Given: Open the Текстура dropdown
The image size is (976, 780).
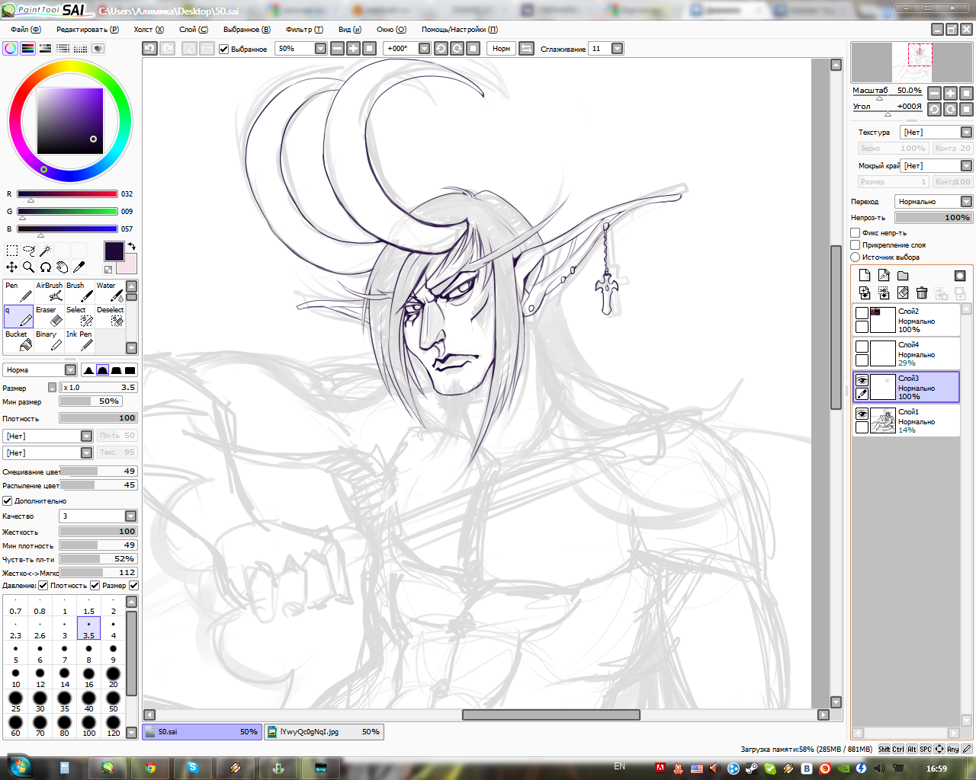Looking at the screenshot, I should pos(966,132).
